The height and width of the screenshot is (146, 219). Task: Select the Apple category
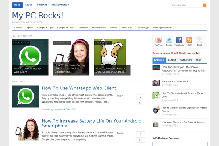pyautogui.click(x=30, y=28)
